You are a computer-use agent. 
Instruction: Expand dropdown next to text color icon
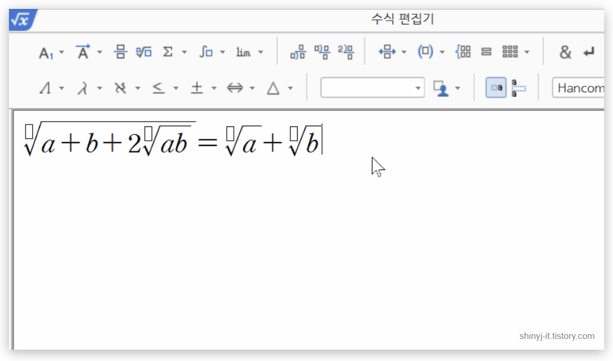tap(458, 88)
